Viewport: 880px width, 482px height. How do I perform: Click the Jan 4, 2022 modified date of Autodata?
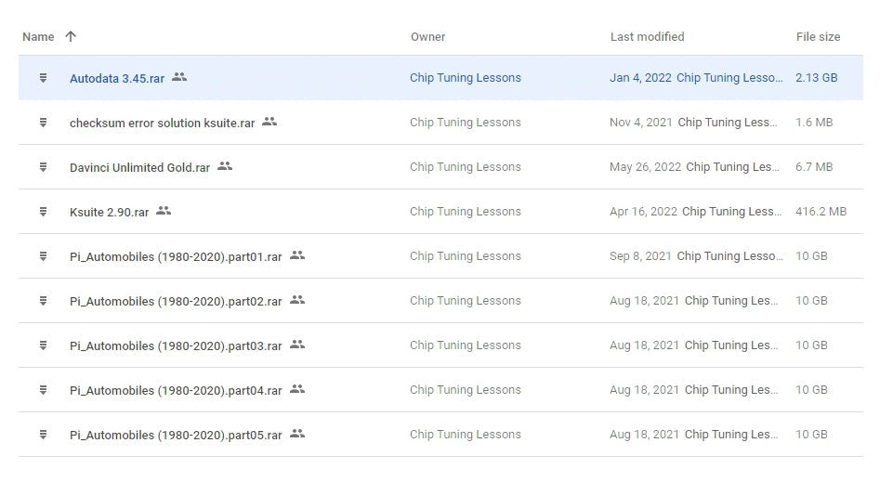pos(639,78)
